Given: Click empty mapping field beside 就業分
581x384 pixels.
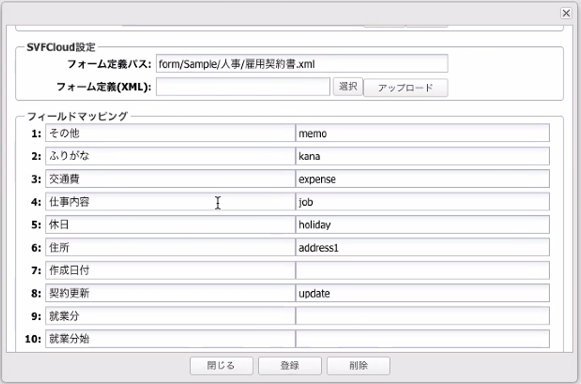Looking at the screenshot, I should click(x=422, y=317).
